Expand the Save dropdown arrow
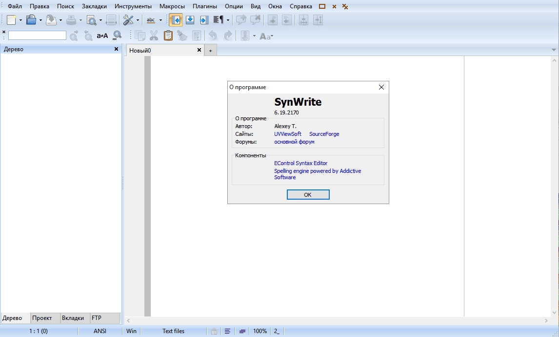The image size is (559, 337). click(x=60, y=20)
